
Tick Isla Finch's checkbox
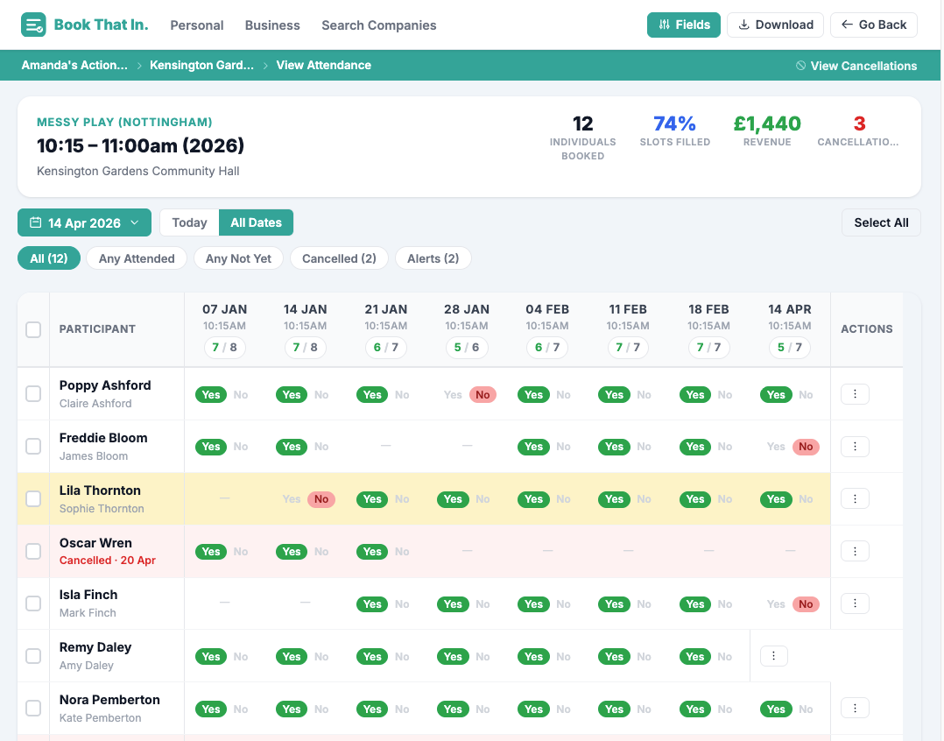coord(33,603)
